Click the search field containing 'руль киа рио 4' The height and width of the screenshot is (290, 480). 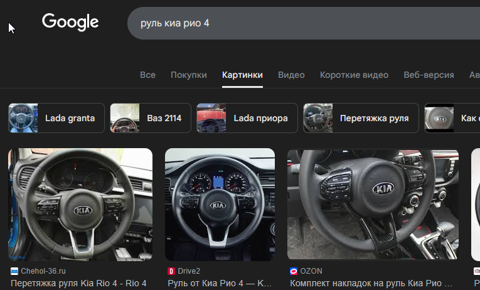point(304,23)
